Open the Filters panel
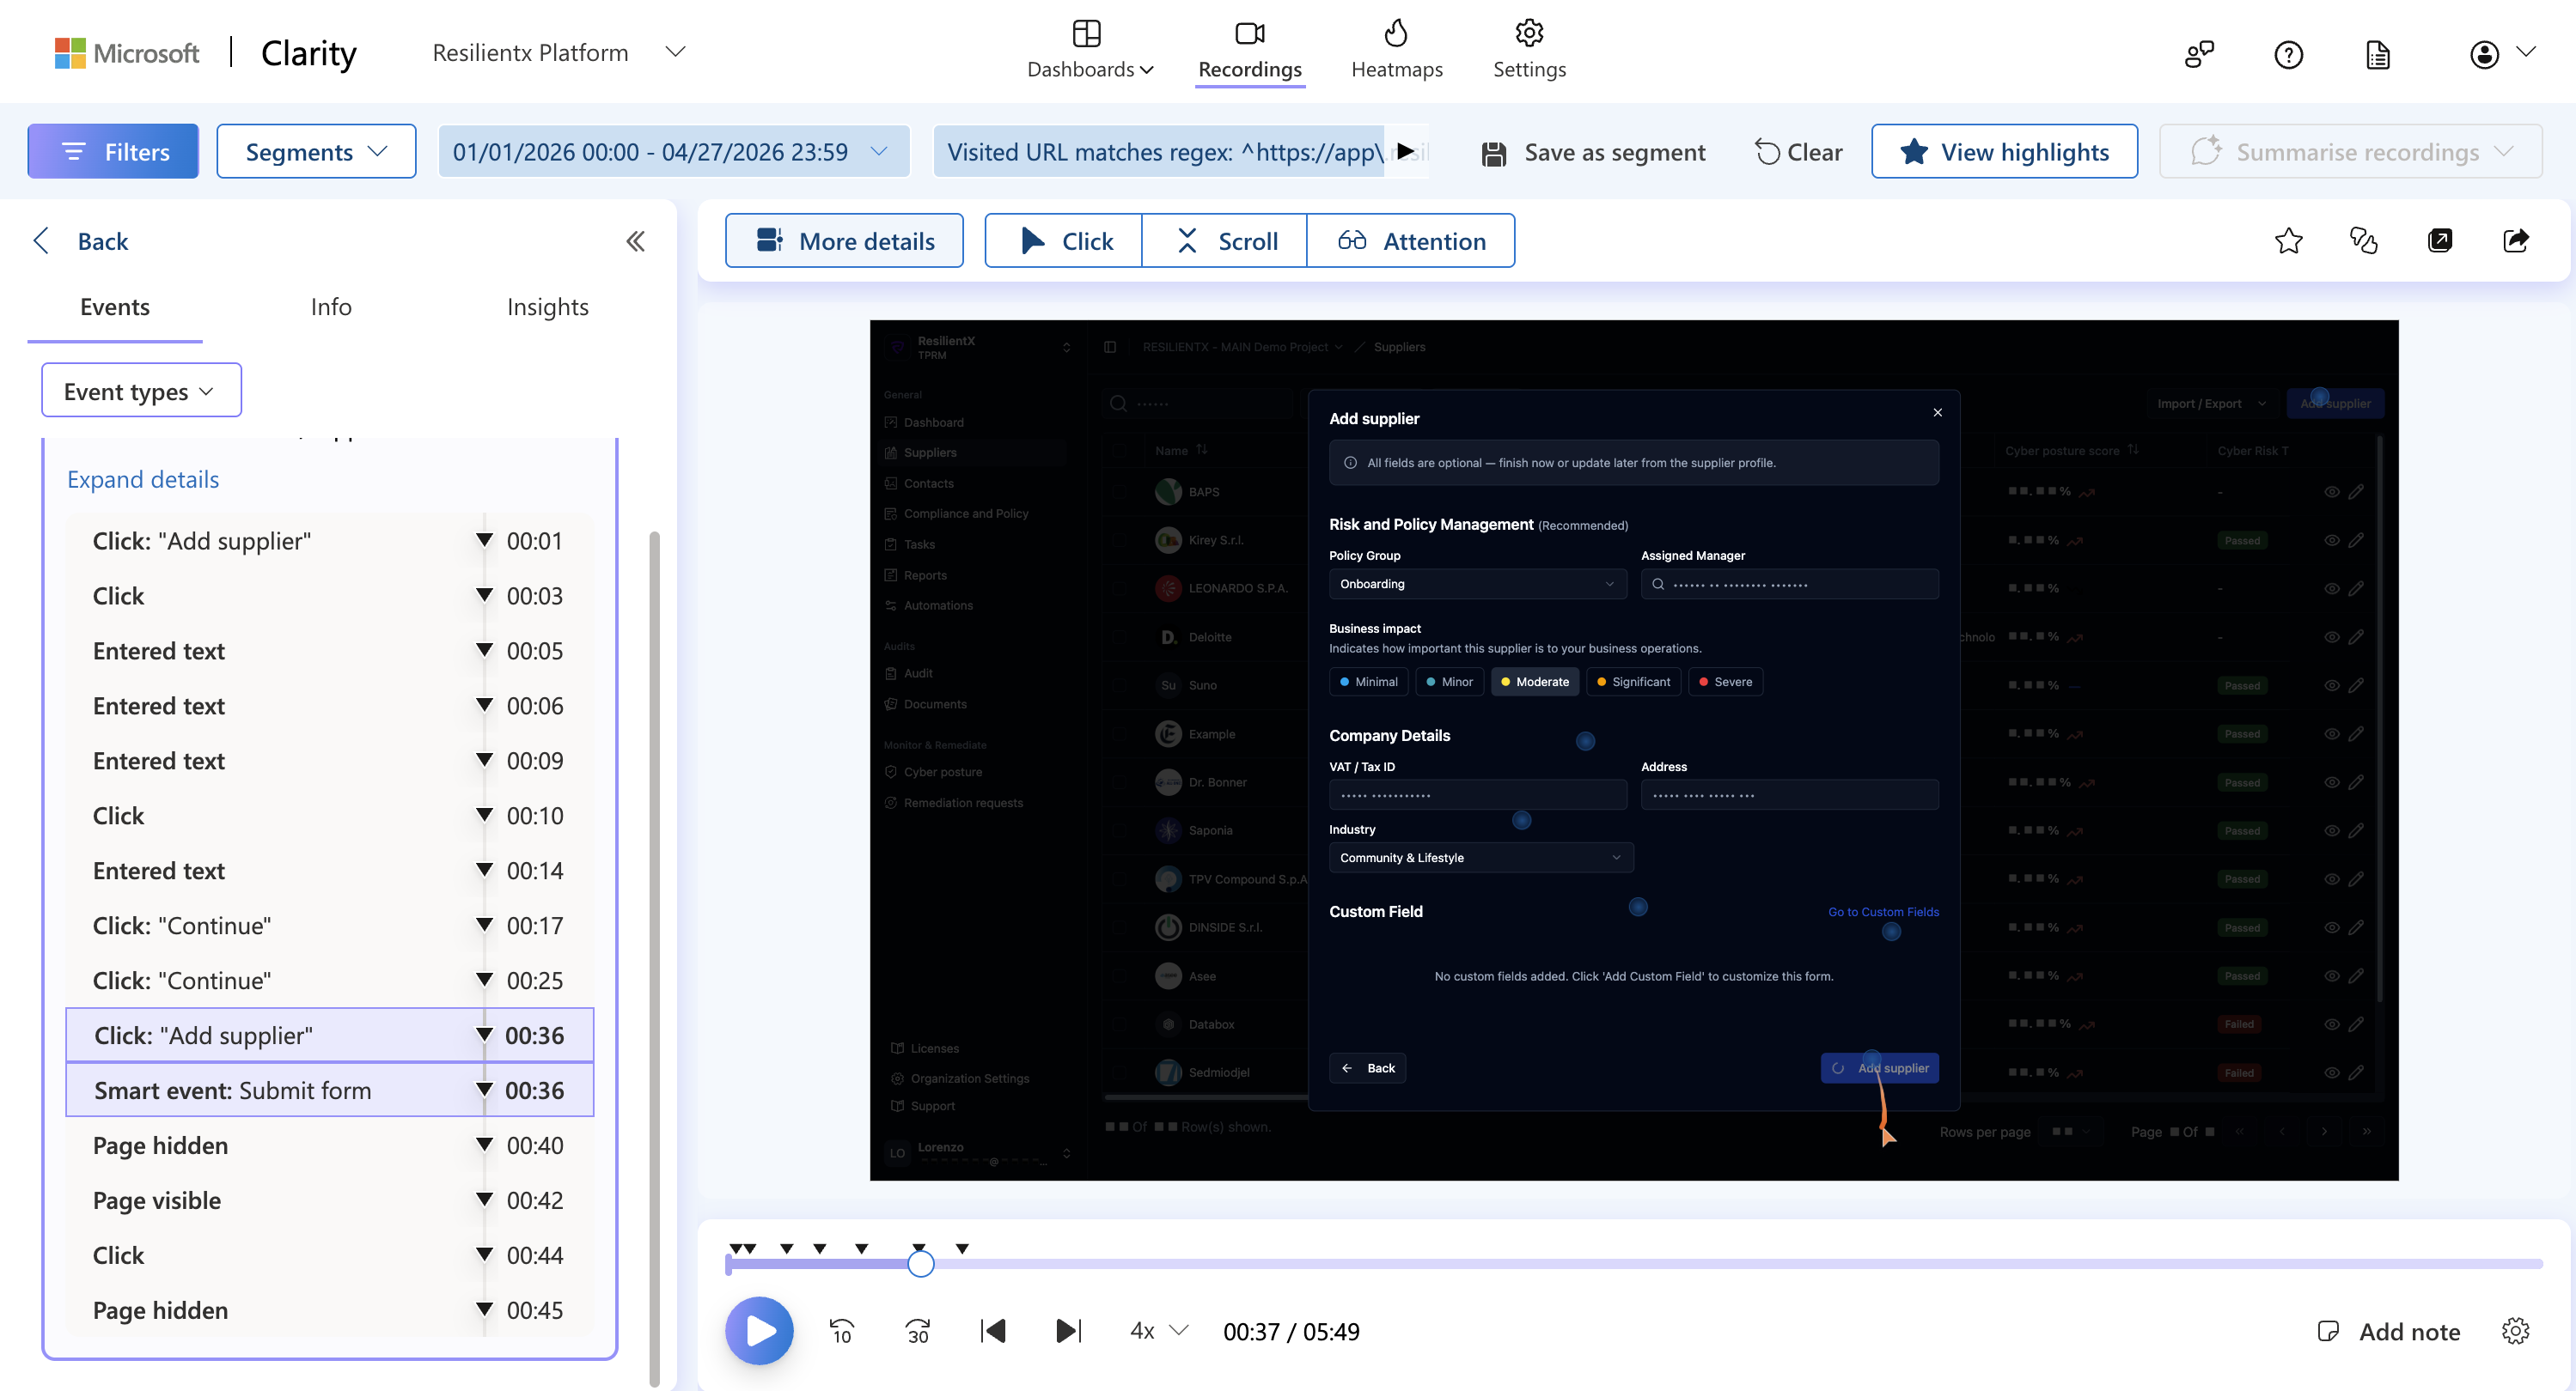The image size is (2576, 1391). 113,152
